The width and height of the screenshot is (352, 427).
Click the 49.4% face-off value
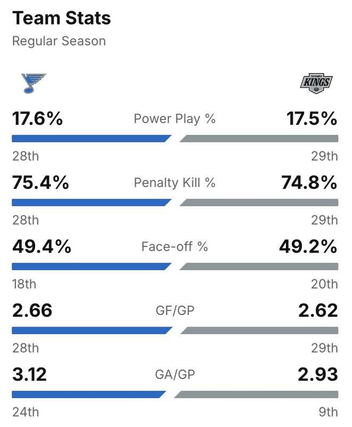pos(41,247)
